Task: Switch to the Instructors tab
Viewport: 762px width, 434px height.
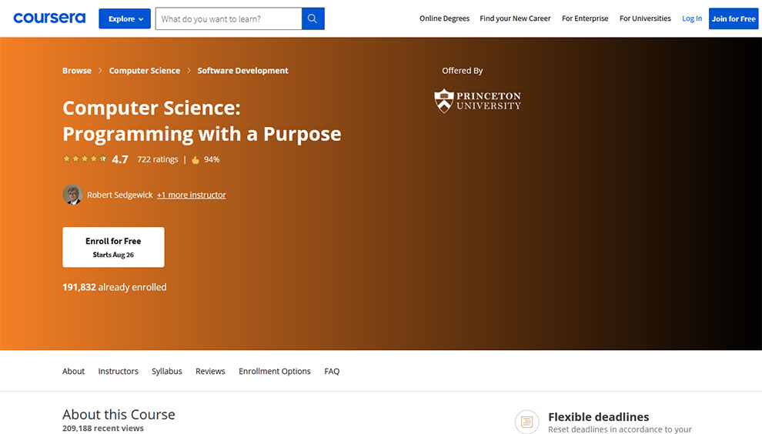Action: pyautogui.click(x=118, y=371)
